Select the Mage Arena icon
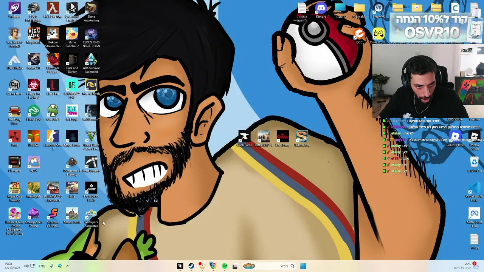This screenshot has height=272, width=484. pyautogui.click(x=72, y=139)
